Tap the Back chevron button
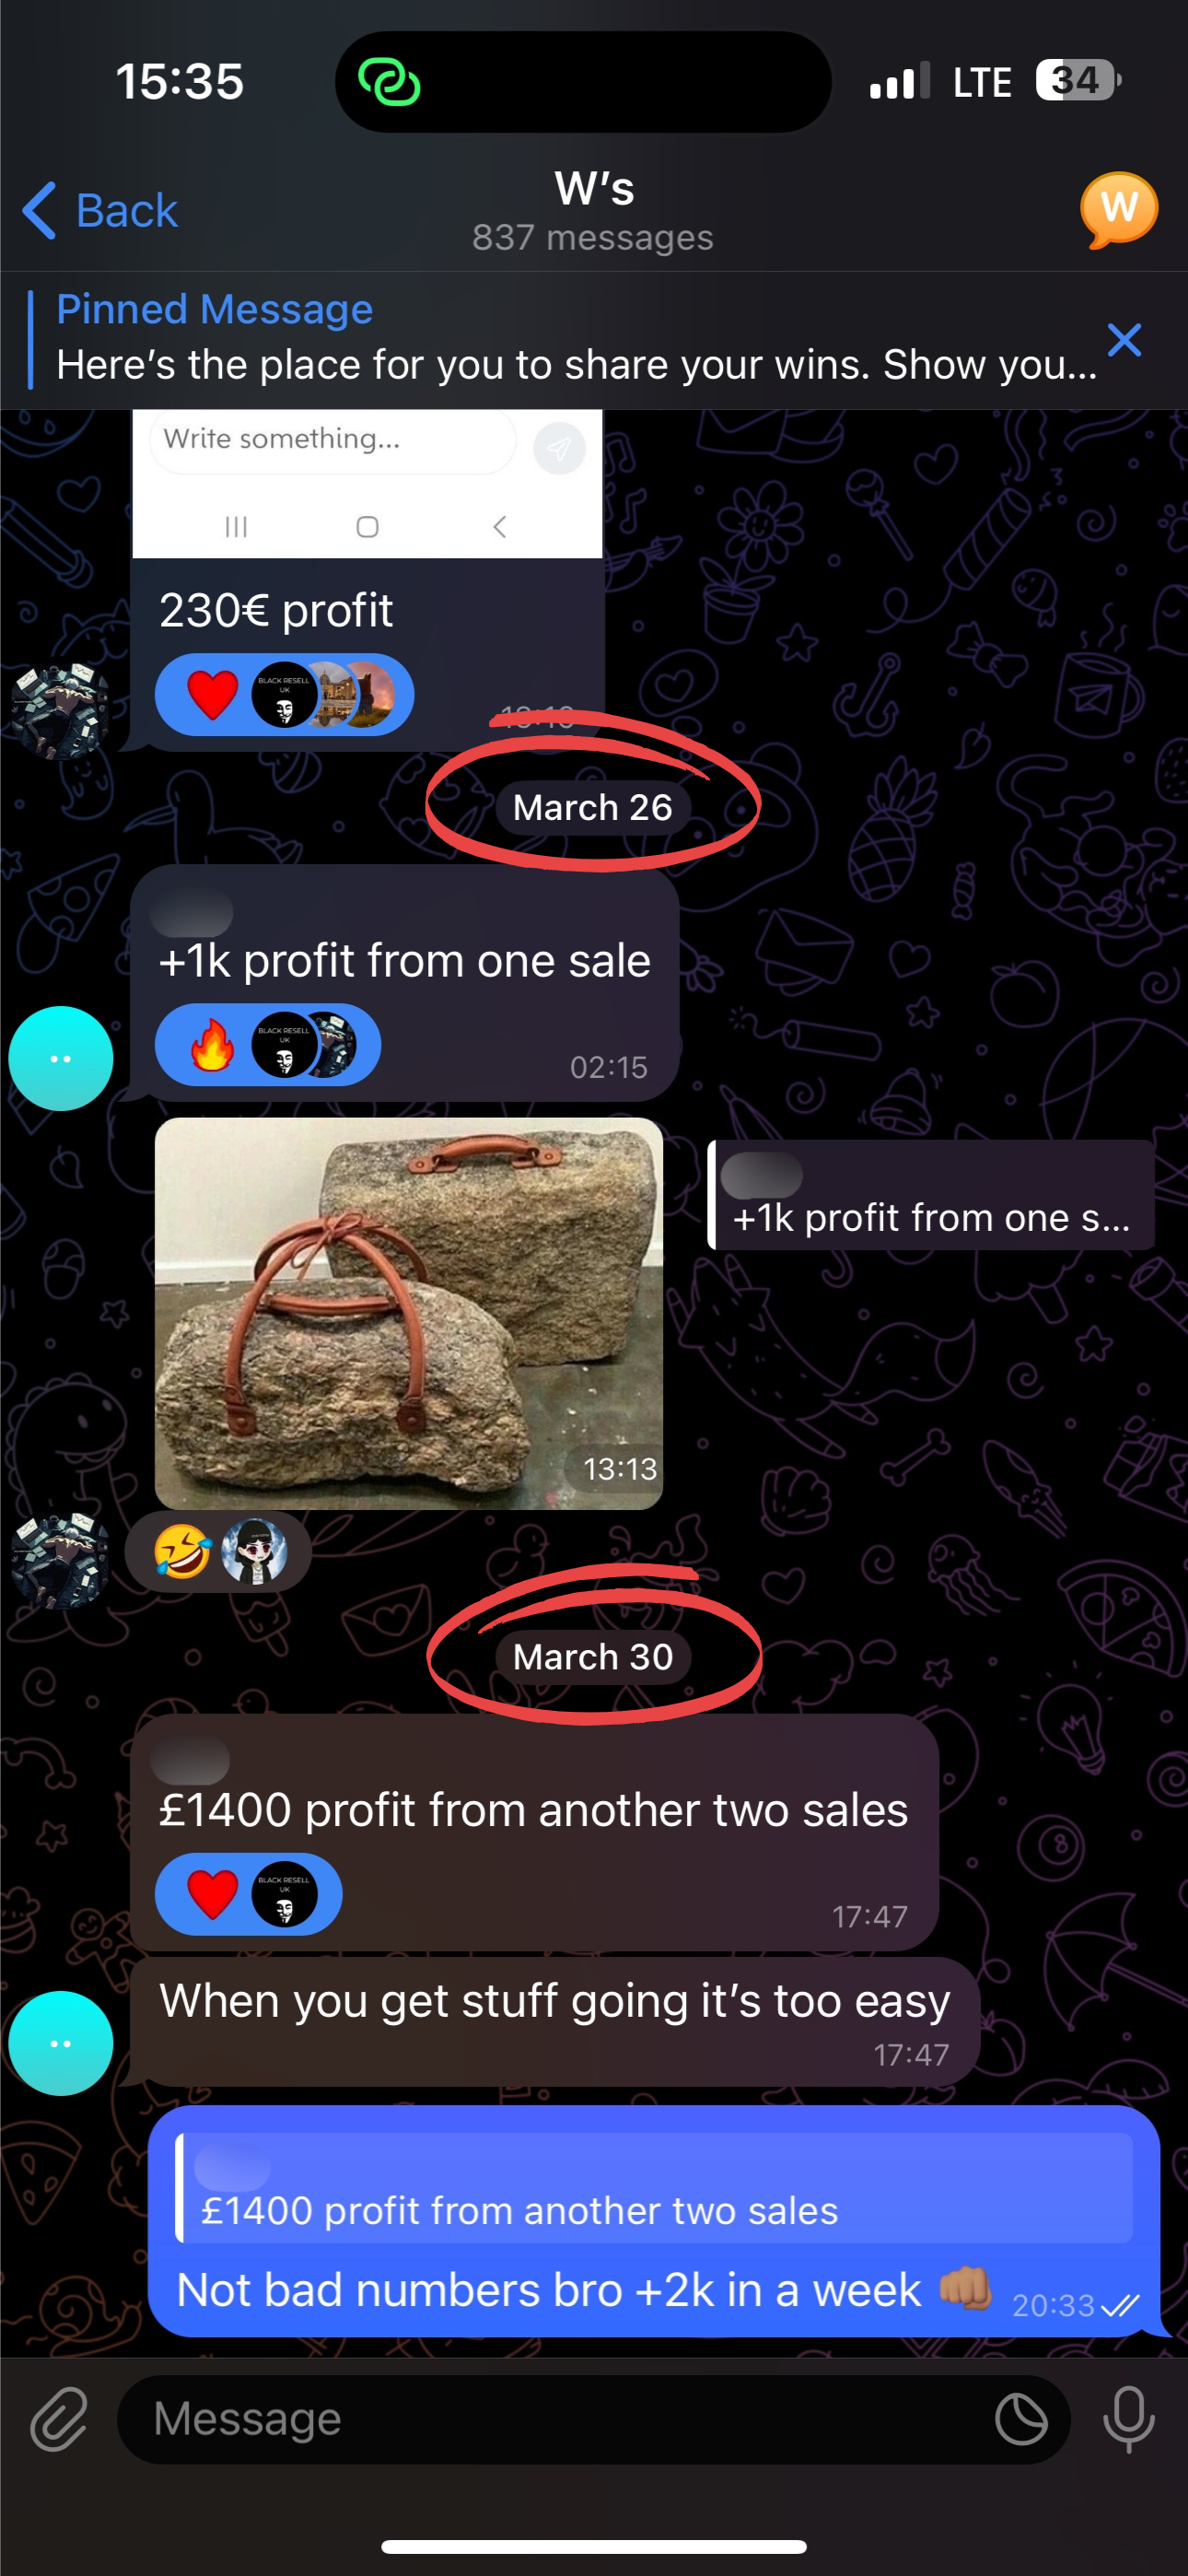The height and width of the screenshot is (2576, 1188). (99, 211)
